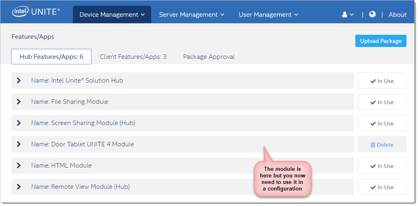Open the Device Management menu
This screenshot has height=206, width=418.
112,15
